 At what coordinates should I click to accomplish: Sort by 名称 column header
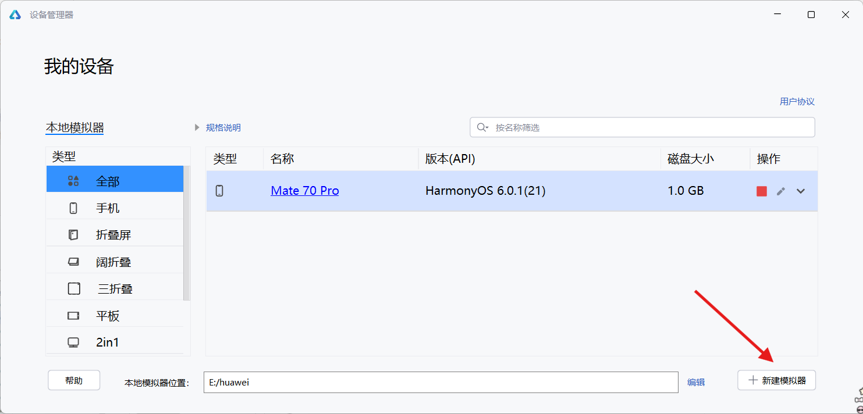point(340,159)
